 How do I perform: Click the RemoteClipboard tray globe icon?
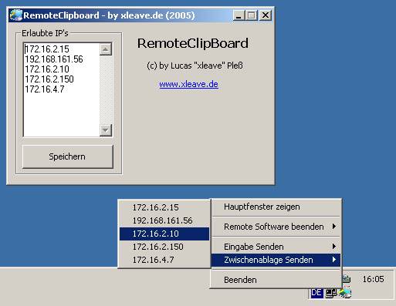click(x=345, y=293)
